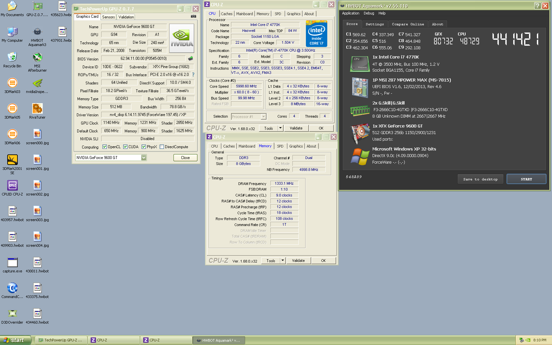Click BIOS Version field in GPU-Z

[144, 58]
